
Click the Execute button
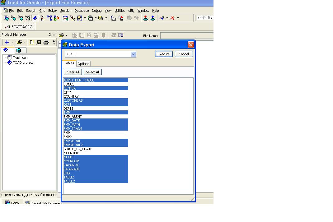pos(163,54)
